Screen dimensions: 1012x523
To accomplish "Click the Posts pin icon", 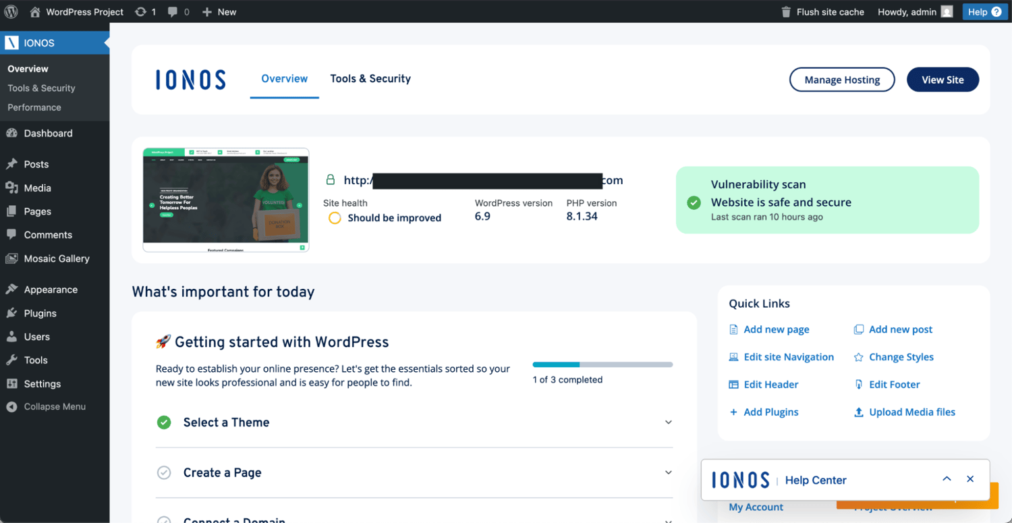I will pyautogui.click(x=11, y=164).
